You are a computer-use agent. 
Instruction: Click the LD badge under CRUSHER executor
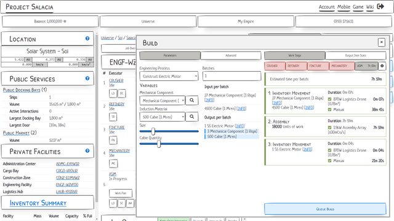pyautogui.click(x=113, y=93)
